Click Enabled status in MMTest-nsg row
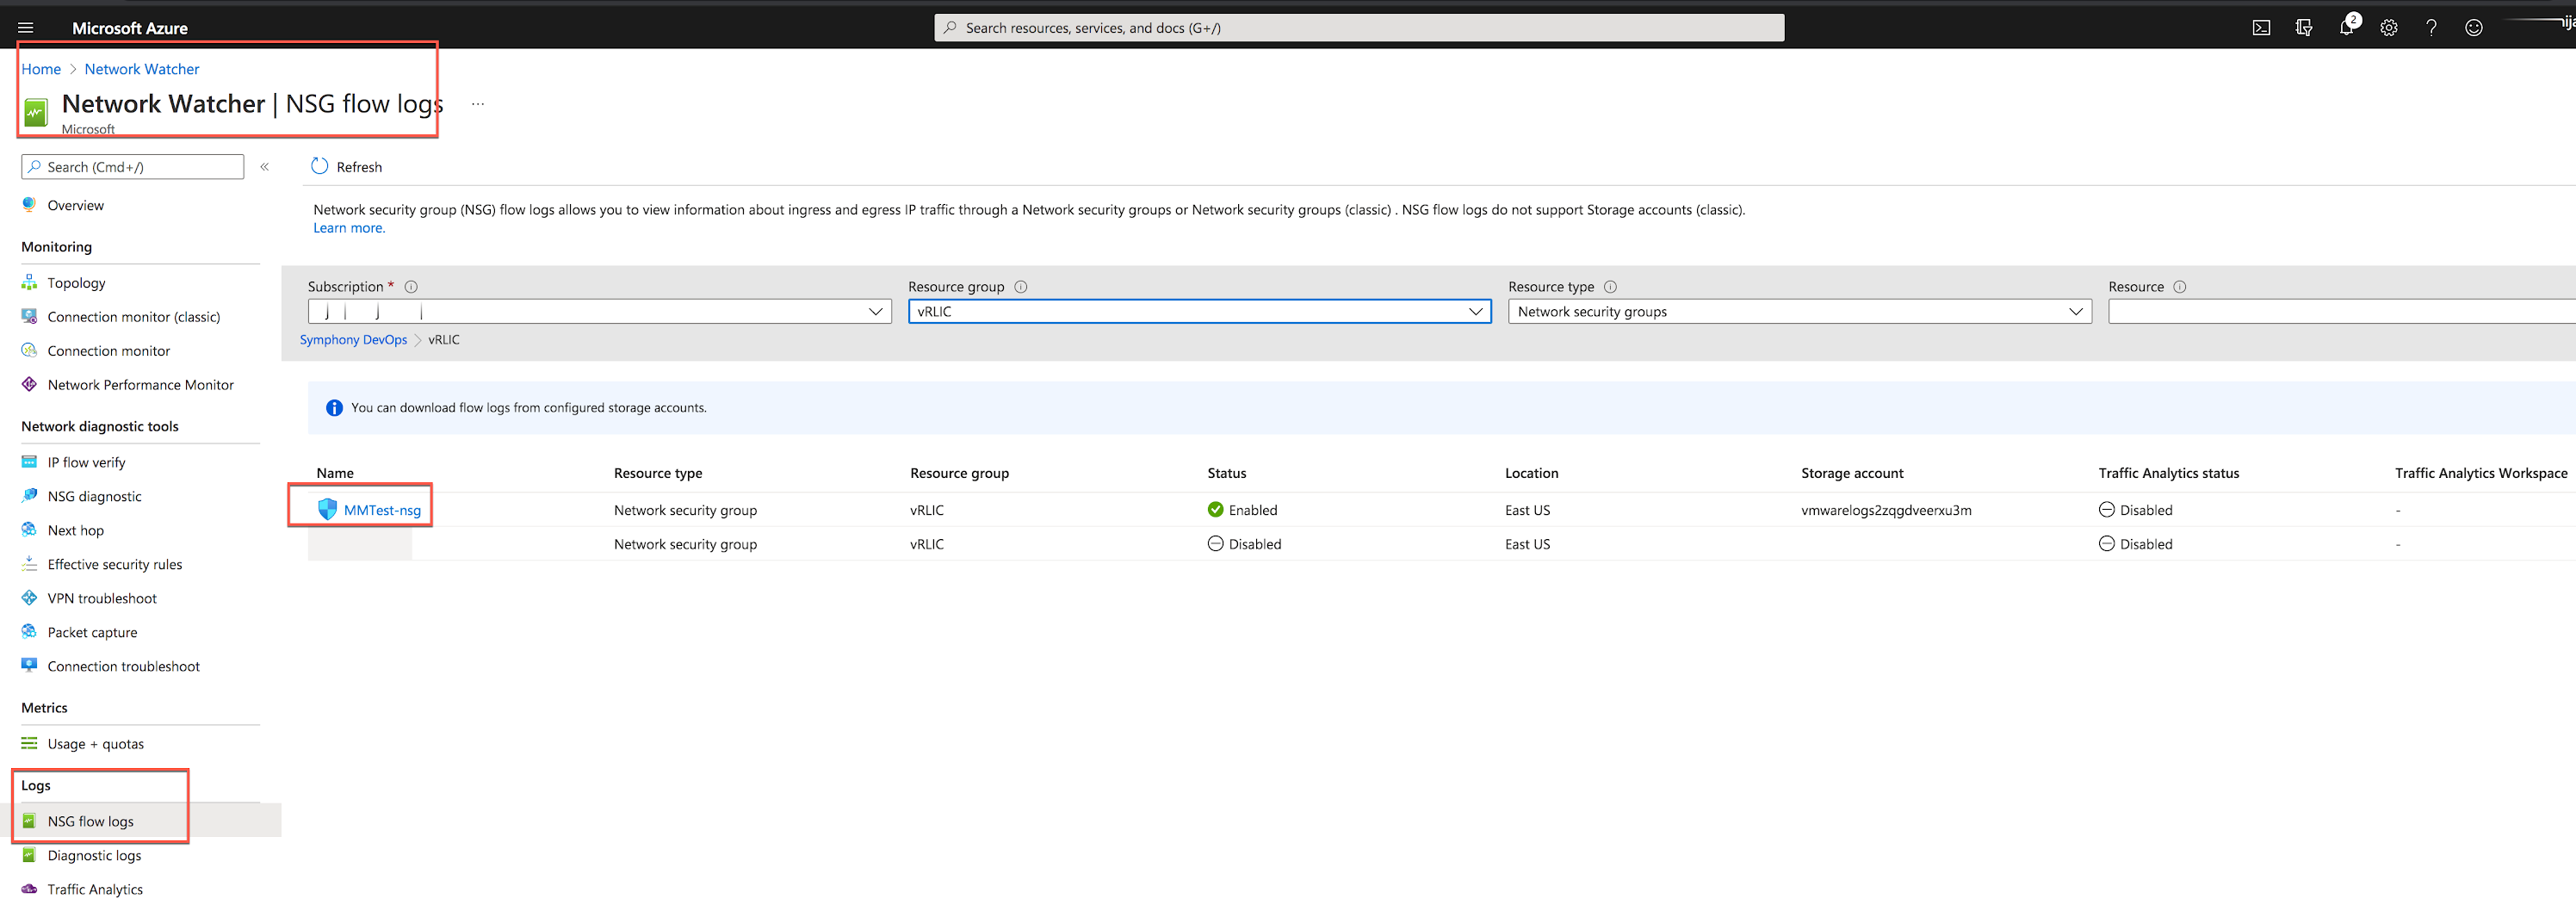This screenshot has height=905, width=2576. [1242, 510]
